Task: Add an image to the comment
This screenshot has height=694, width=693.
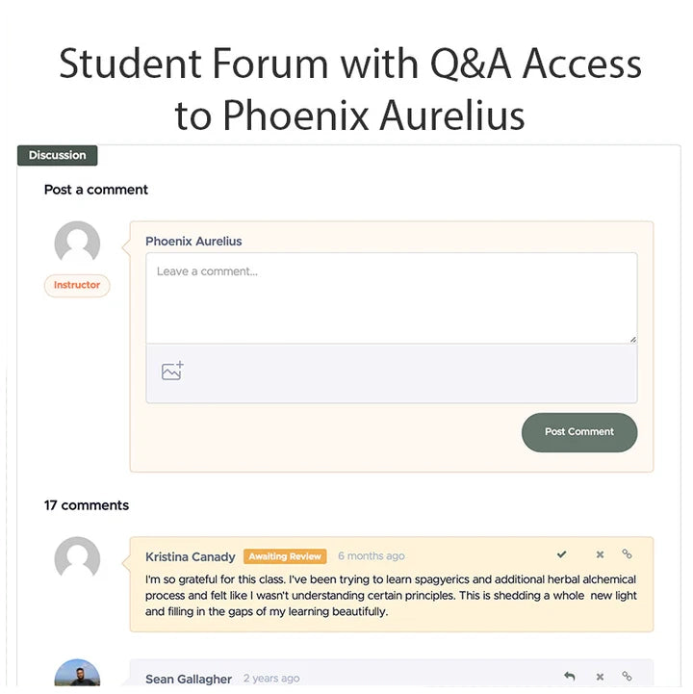Action: pyautogui.click(x=172, y=372)
